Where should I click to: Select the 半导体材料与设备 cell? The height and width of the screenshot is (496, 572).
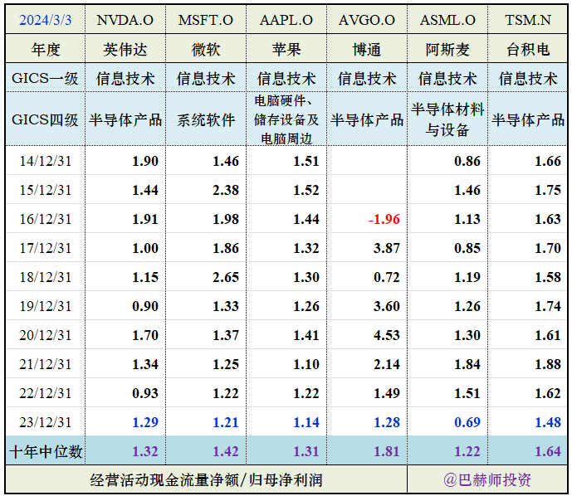pyautogui.click(x=447, y=119)
